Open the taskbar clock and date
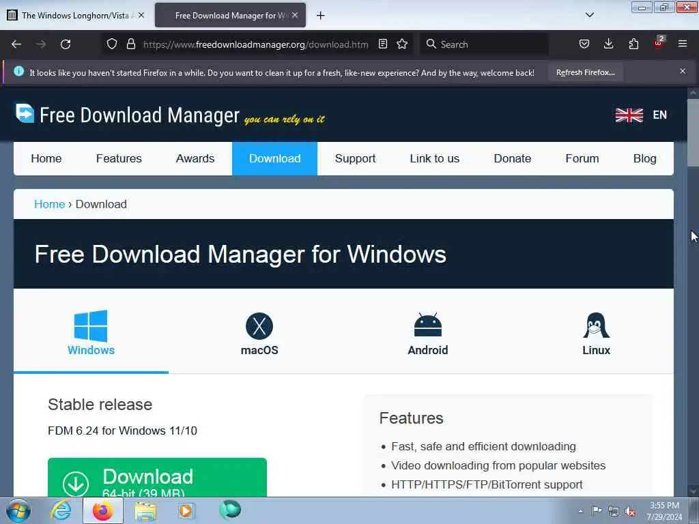This screenshot has width=699, height=524. point(664,511)
